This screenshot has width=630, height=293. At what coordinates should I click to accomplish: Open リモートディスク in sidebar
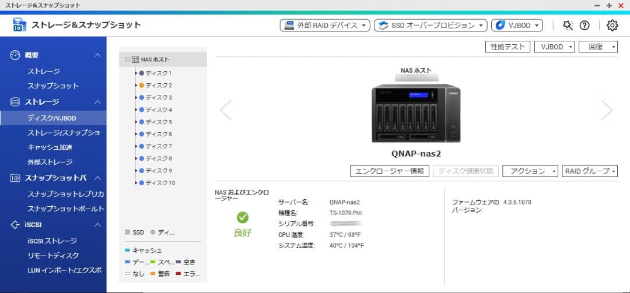click(53, 256)
